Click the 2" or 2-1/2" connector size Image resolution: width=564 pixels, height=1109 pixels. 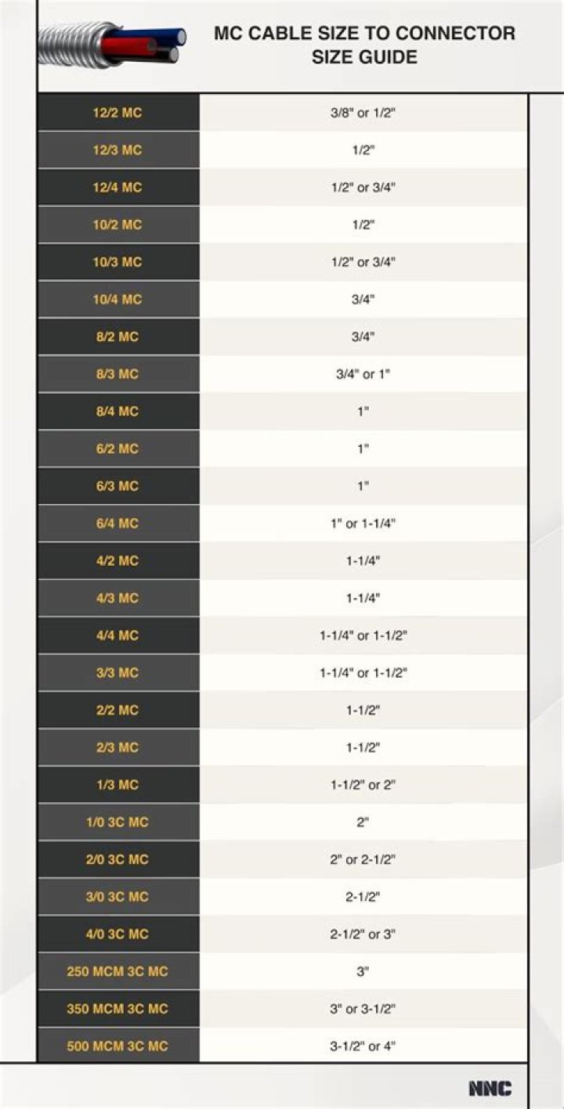click(x=363, y=859)
